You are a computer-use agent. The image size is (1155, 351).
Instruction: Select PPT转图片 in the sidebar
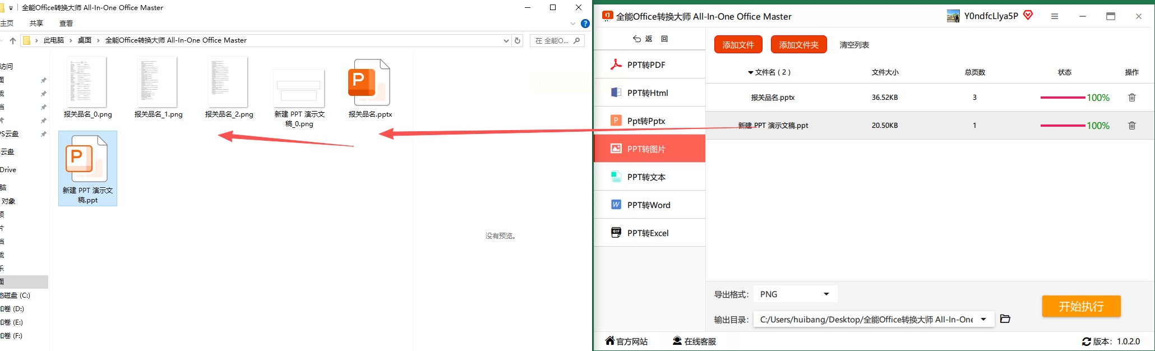[649, 149]
